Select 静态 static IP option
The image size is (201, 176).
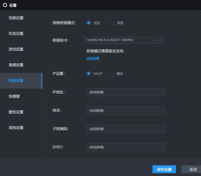point(112,74)
